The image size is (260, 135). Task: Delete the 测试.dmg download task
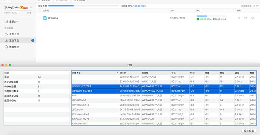pos(245,18)
